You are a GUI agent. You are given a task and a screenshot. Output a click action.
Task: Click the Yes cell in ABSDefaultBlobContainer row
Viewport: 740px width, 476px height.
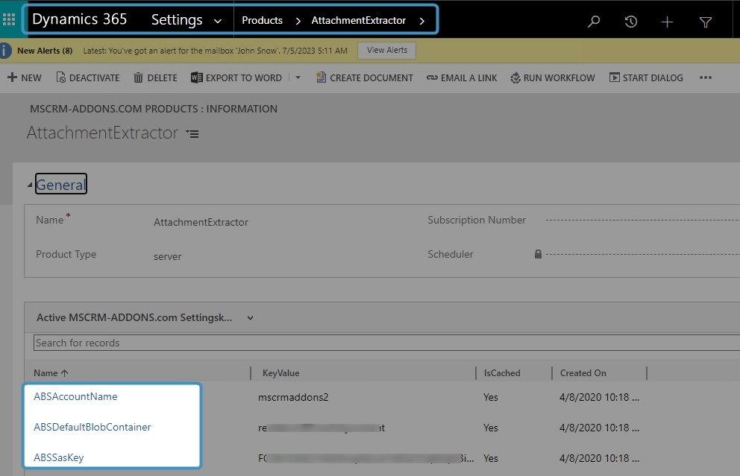491,428
